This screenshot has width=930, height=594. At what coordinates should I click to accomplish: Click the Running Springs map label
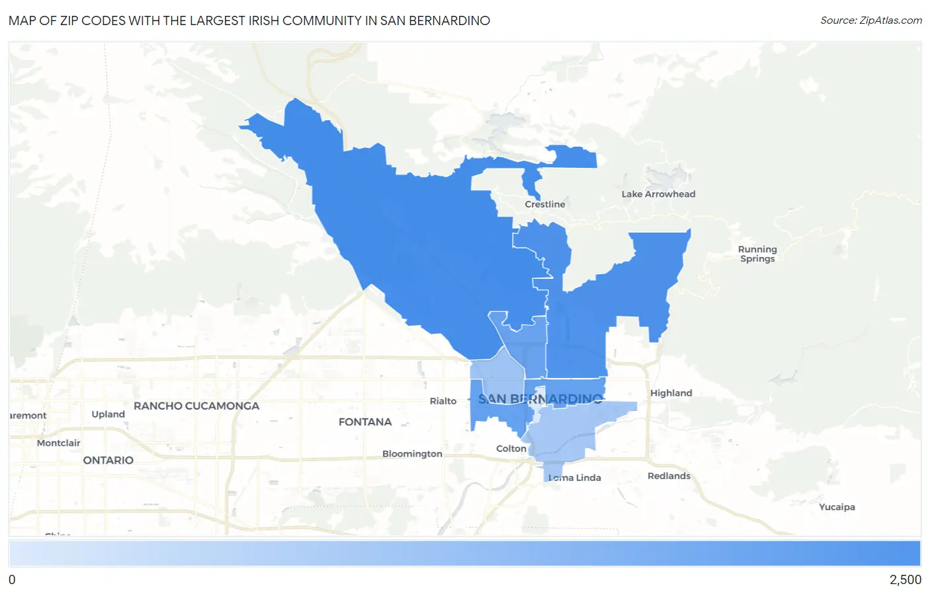coord(757,254)
